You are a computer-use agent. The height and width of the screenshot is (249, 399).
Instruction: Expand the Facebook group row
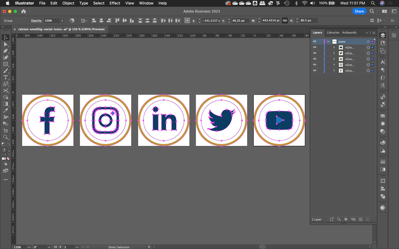click(x=334, y=71)
